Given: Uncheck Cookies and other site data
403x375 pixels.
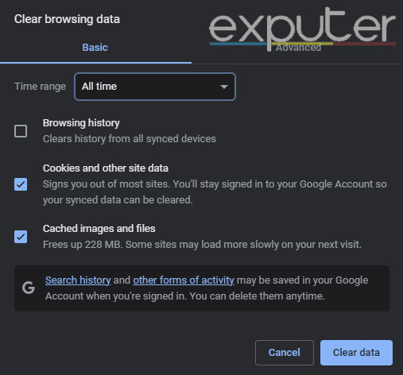Looking at the screenshot, I should (21, 184).
